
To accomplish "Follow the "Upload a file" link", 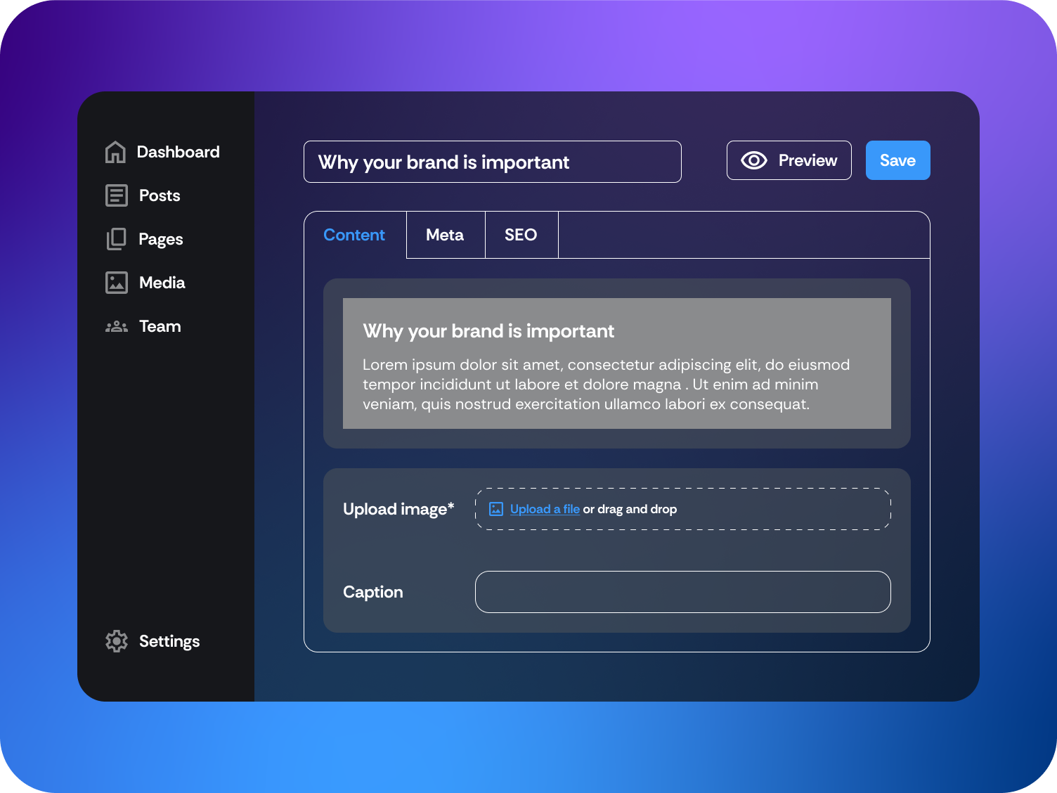I will tap(545, 509).
